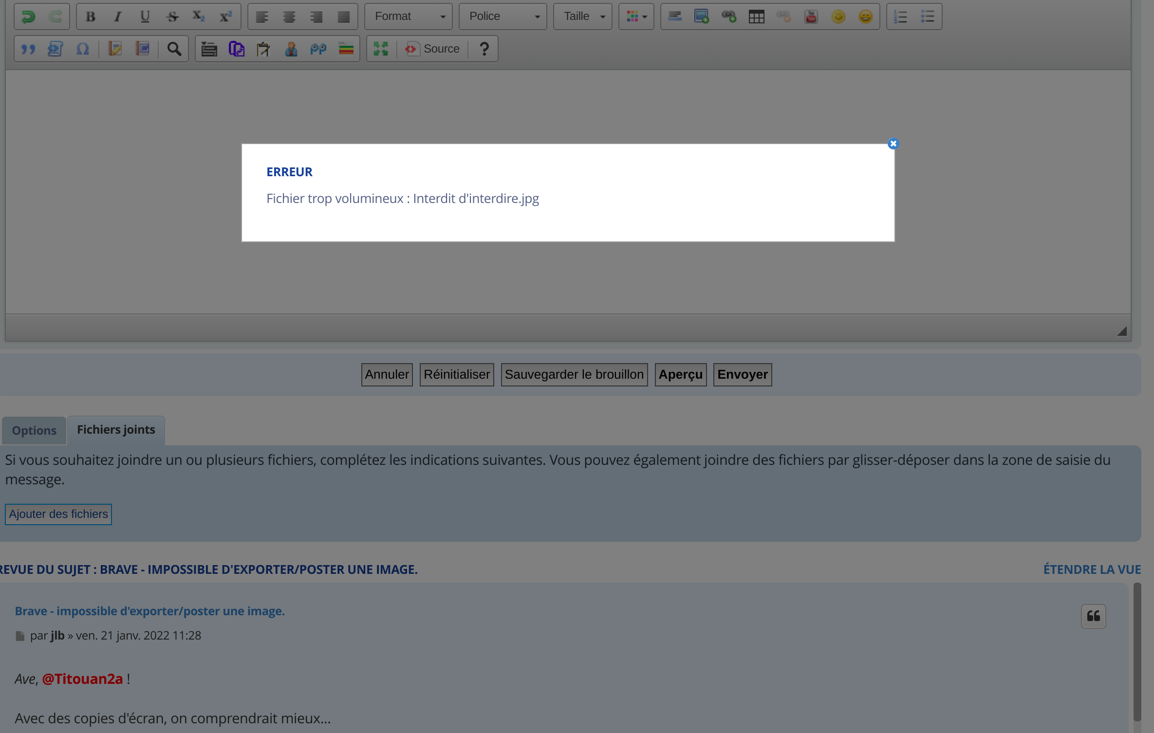Open the Police font dropdown
1154x733 pixels.
pyautogui.click(x=503, y=17)
